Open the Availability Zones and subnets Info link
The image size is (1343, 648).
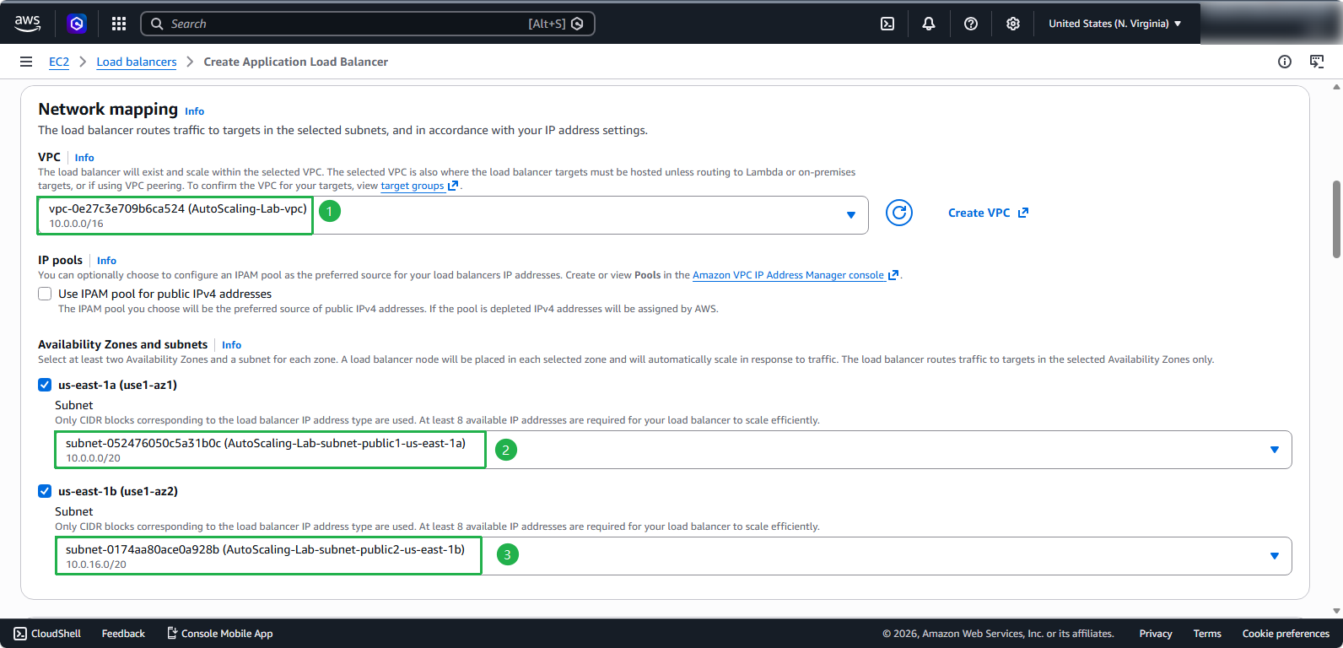tap(232, 345)
